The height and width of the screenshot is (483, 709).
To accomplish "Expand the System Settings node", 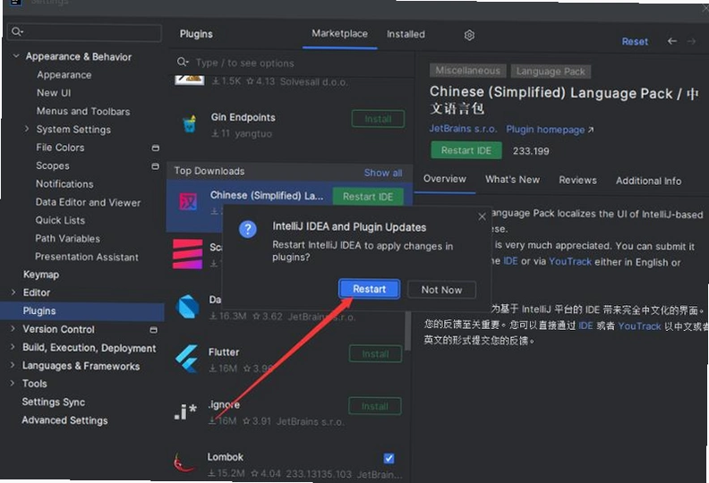I will tap(27, 129).
